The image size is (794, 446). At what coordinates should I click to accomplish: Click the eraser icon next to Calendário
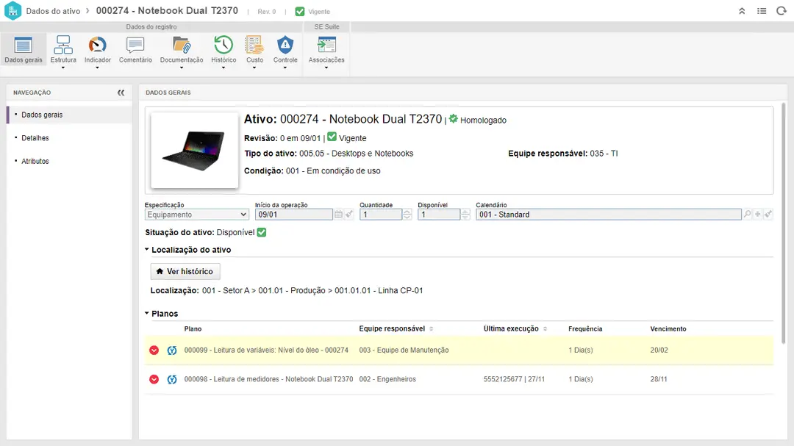click(x=768, y=214)
